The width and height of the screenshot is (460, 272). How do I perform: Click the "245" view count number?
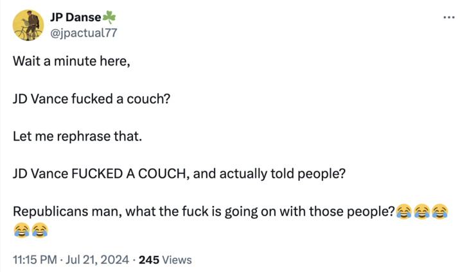pos(148,260)
